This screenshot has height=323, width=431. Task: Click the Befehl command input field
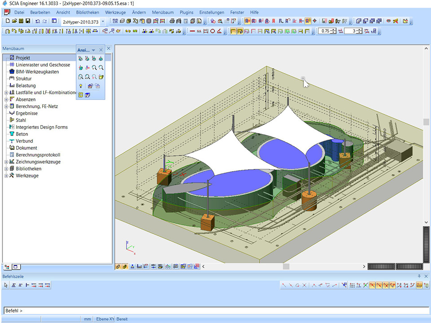click(x=215, y=310)
